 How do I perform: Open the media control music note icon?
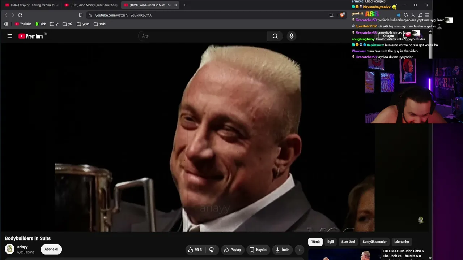pos(420,15)
